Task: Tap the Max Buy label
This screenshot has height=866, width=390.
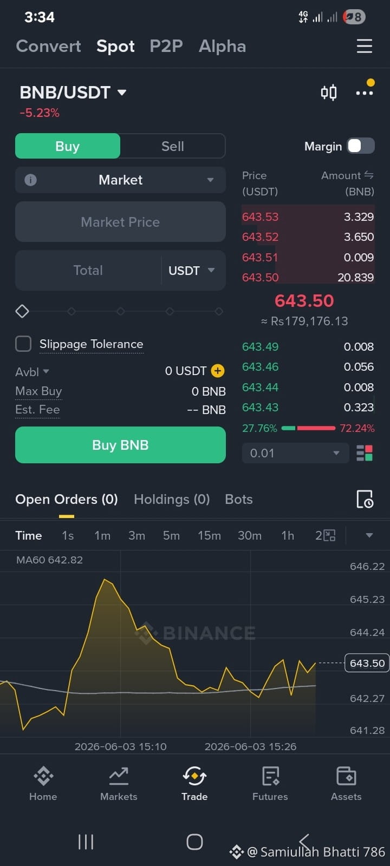Action: [x=38, y=391]
